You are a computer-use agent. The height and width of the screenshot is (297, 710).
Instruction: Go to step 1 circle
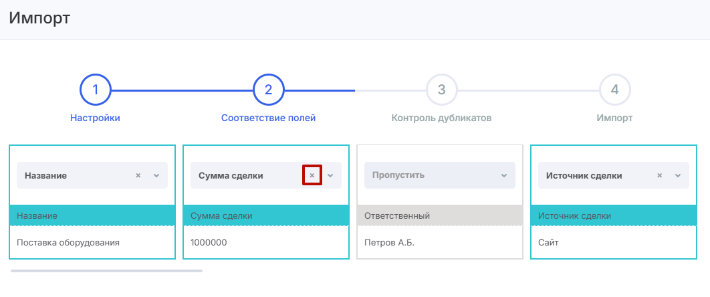pos(95,90)
